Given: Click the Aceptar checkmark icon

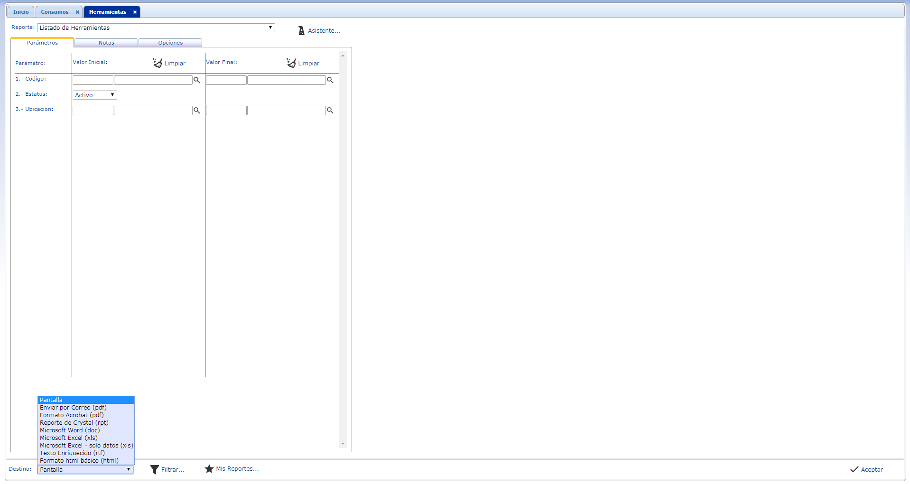Looking at the screenshot, I should click(854, 469).
